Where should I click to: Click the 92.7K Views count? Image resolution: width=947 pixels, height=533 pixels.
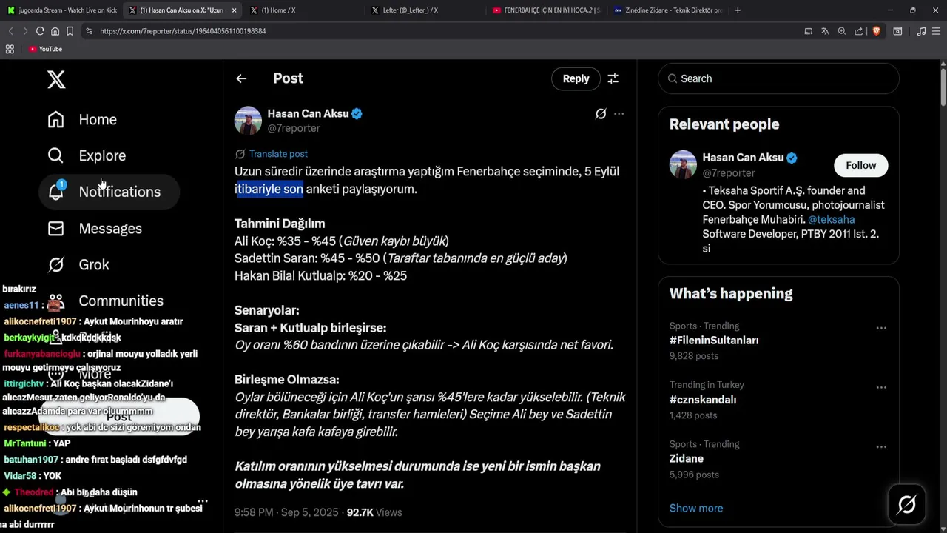[x=374, y=512]
